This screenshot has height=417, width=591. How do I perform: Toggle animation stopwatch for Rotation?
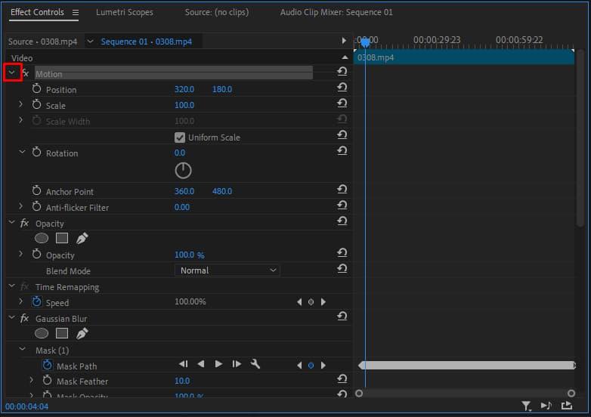coord(37,153)
